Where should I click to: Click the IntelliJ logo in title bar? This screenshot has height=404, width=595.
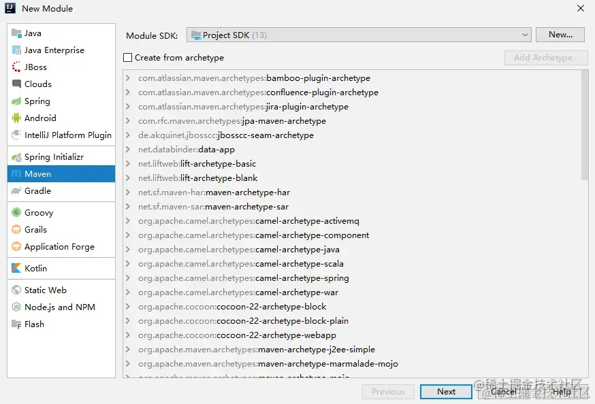pos(10,8)
